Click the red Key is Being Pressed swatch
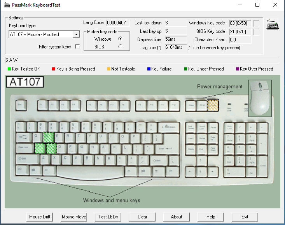 click(54, 69)
